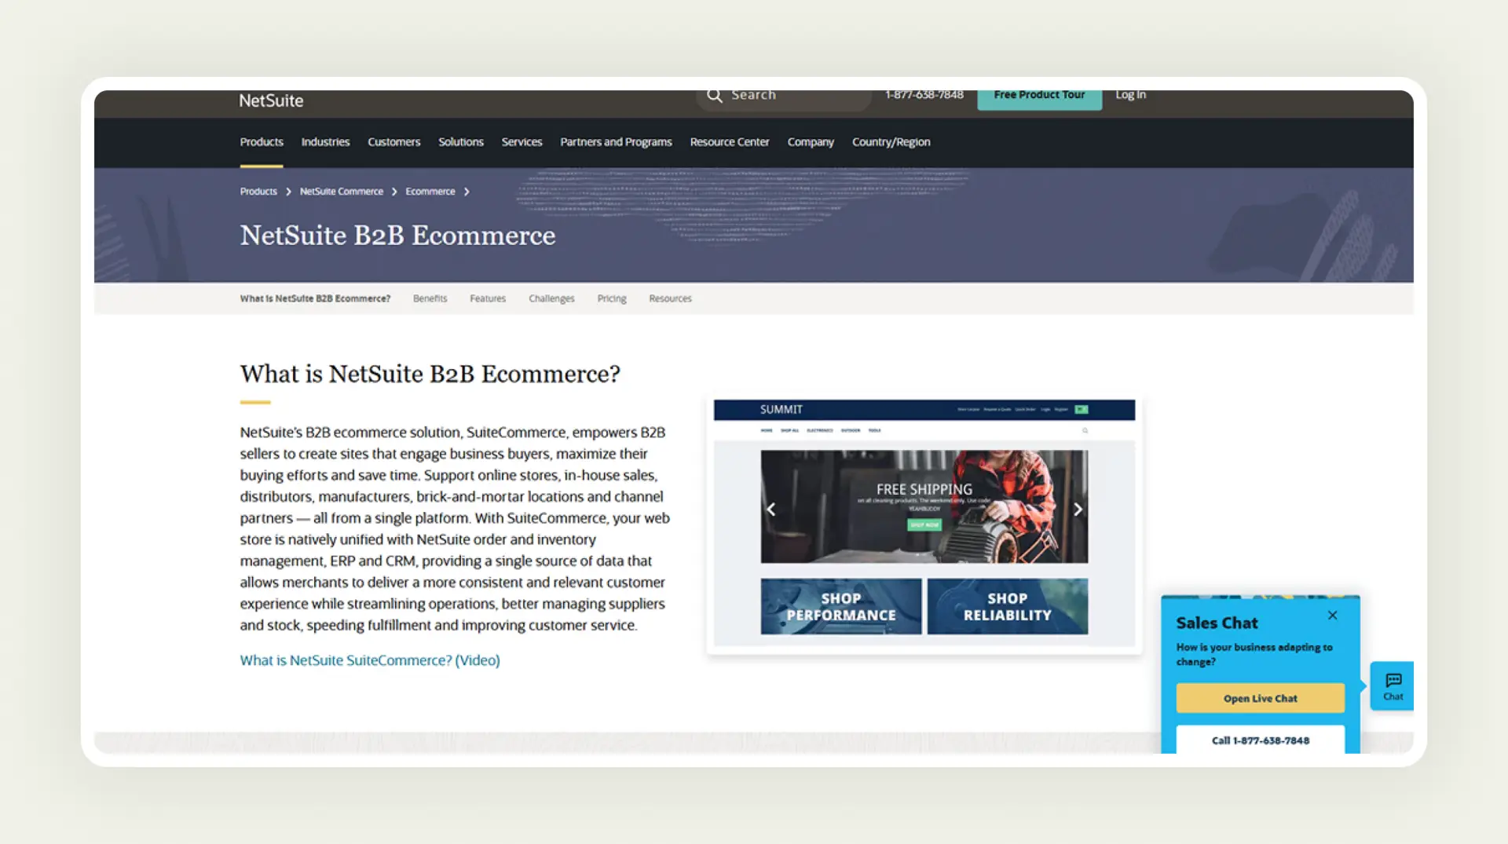Dismiss the Sales Chat popup with the X

pyautogui.click(x=1332, y=616)
